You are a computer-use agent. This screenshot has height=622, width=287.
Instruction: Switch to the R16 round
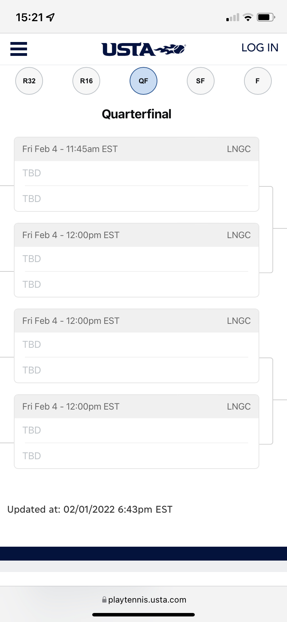pos(86,81)
